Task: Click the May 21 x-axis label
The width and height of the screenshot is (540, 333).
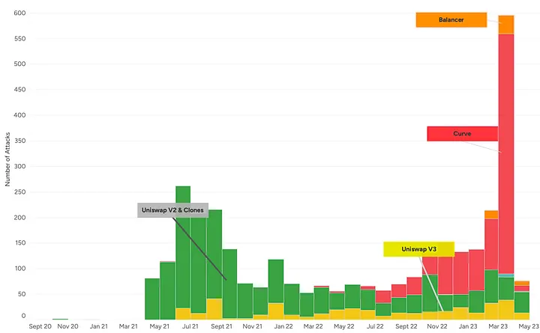Action: [x=159, y=326]
